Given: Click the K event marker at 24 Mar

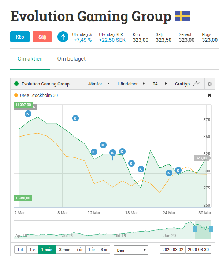Looking at the screenshot, I should point(169,173).
